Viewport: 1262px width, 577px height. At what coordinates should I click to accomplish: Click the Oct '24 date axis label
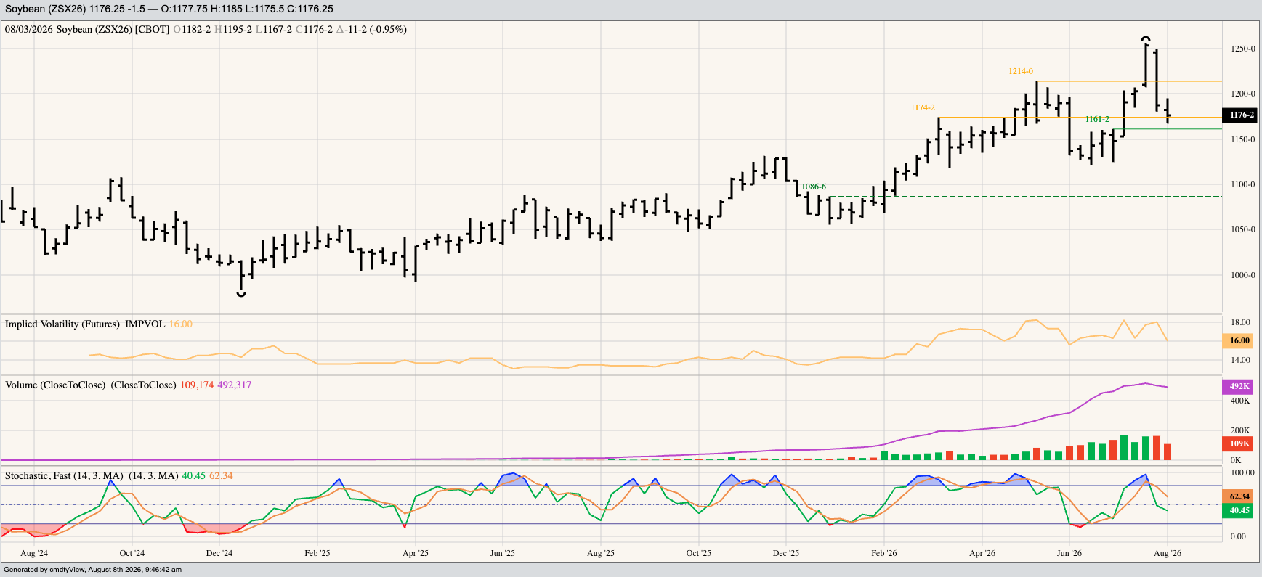coord(132,553)
